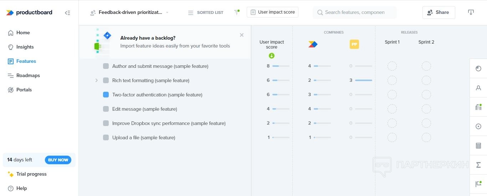487x196 pixels.
Task: Go to Insights in the sidebar
Action: [x=25, y=47]
